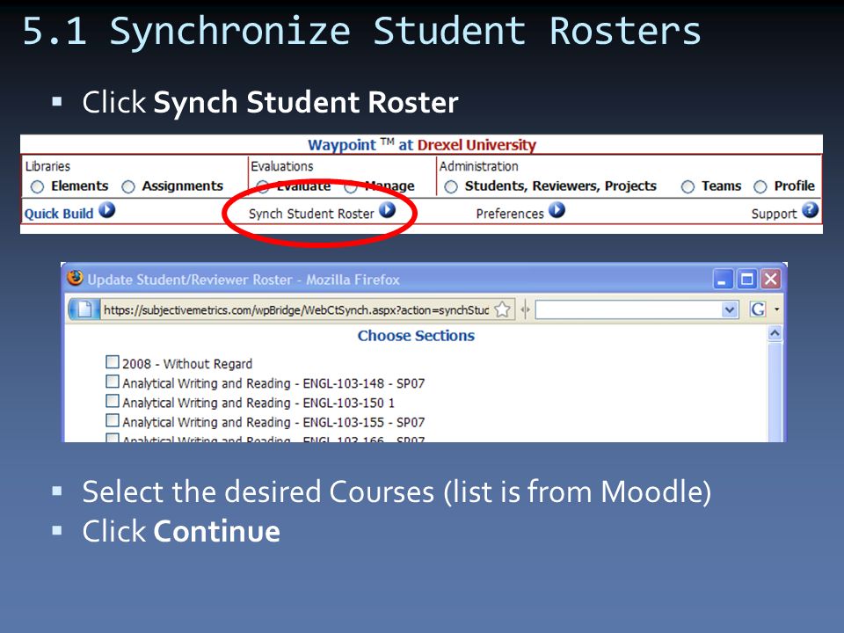
Task: Click the 2008 - Without Regard row text
Action: tap(187, 364)
